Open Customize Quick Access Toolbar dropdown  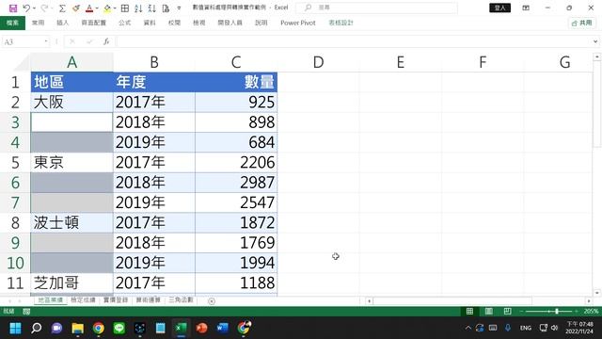179,8
